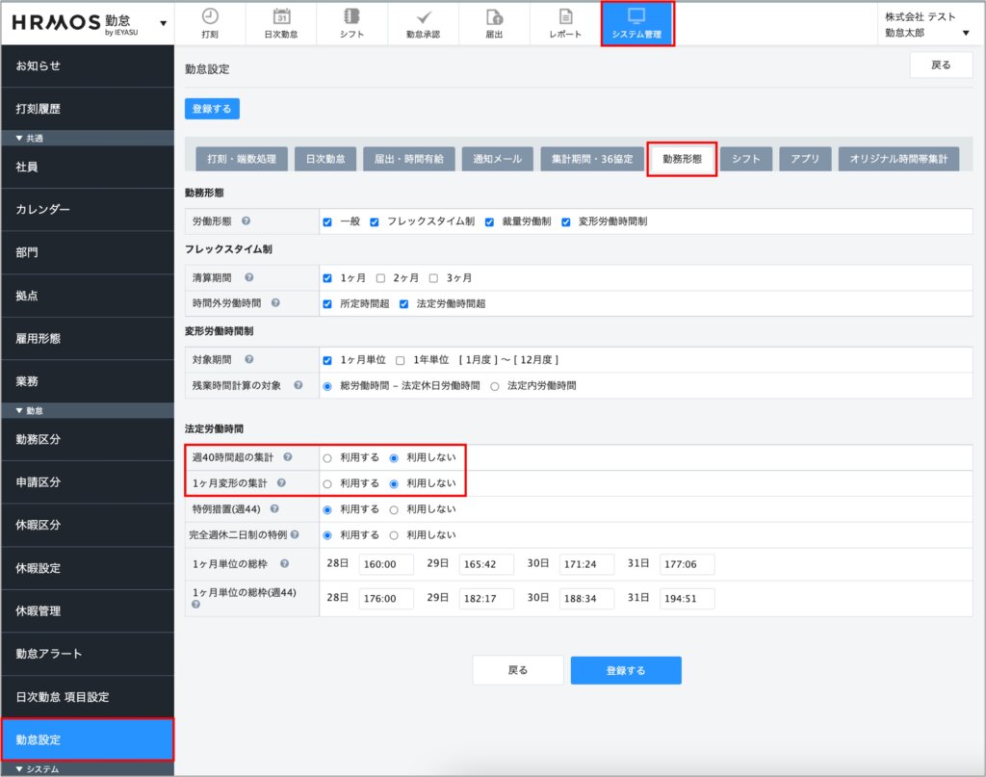986x777 pixels.
Task: Open the 日次勤怠 calendar icon
Action: [281, 16]
